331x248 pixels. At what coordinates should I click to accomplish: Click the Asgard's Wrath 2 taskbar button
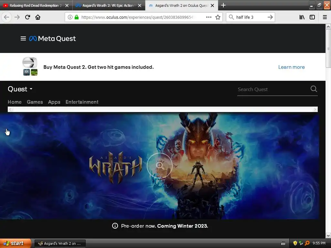click(60, 243)
